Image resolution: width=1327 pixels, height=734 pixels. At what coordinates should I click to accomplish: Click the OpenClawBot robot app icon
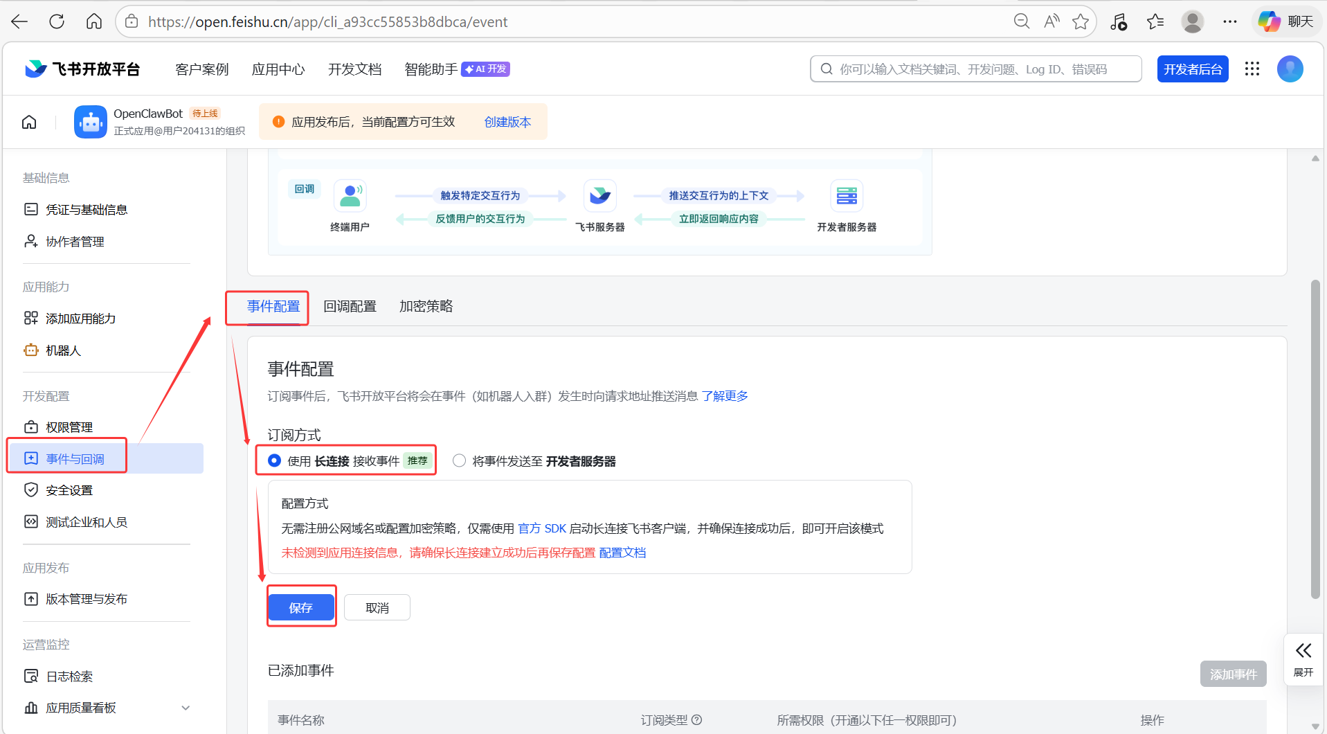tap(91, 122)
